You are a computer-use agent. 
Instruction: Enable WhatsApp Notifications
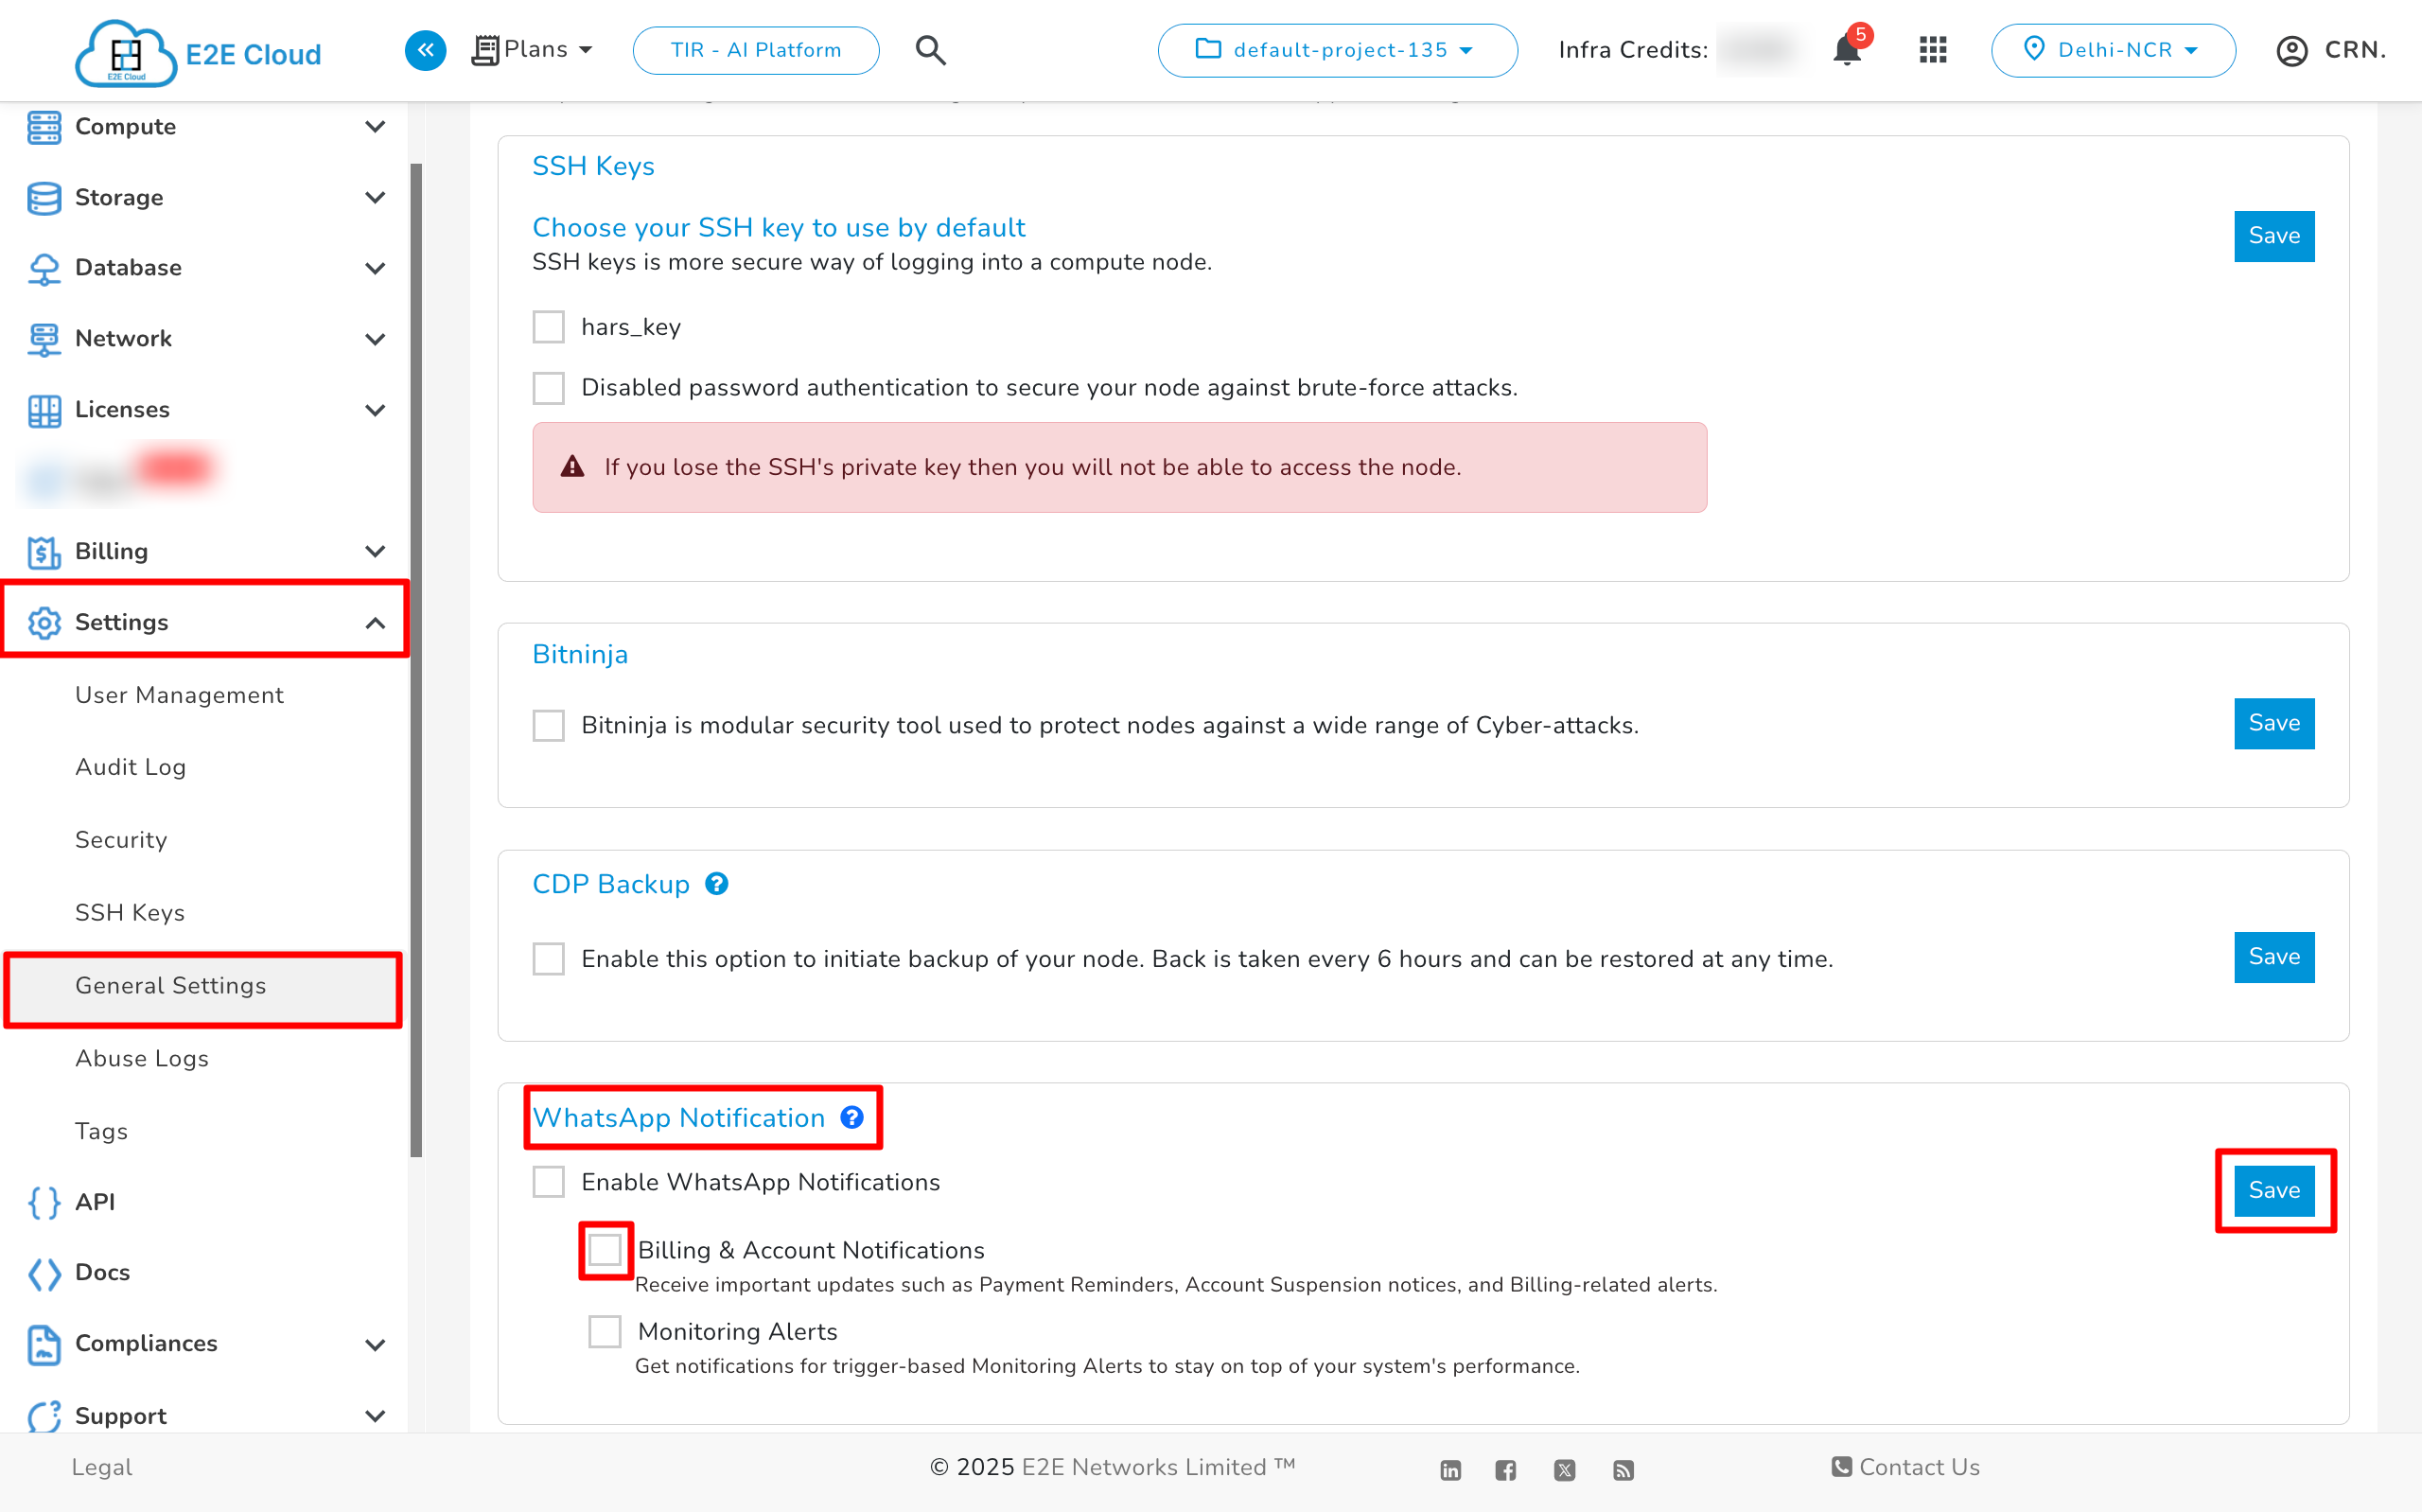click(548, 1181)
